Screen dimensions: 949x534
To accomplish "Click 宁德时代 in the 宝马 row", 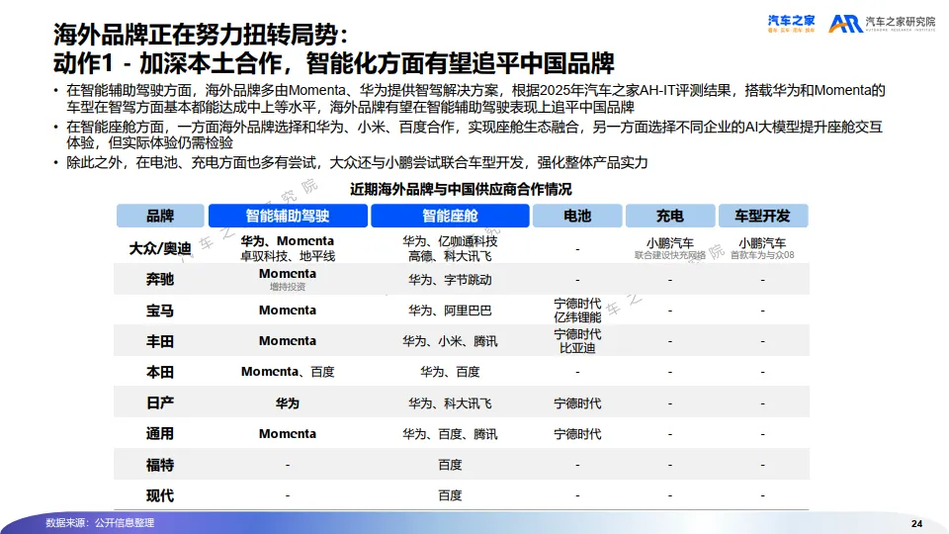I will (x=577, y=304).
